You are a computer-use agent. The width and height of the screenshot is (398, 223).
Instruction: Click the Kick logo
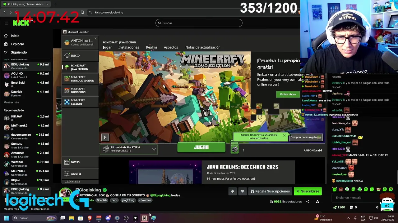click(x=21, y=23)
